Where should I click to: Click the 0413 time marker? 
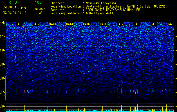pos(53,24)
